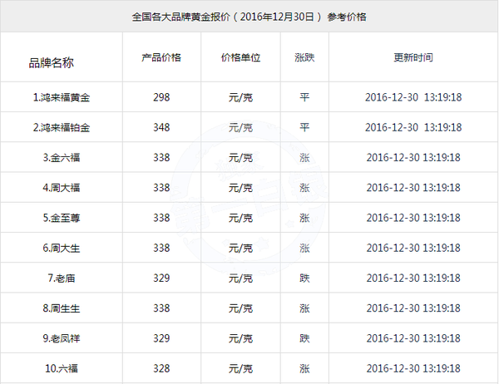Click 涨 trend in 金六福 row

click(x=304, y=157)
